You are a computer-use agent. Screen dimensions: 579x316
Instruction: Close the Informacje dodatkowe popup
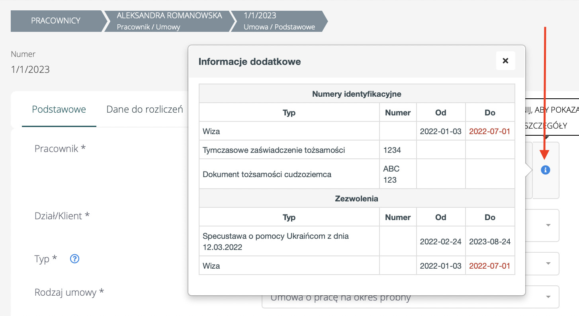(x=505, y=61)
